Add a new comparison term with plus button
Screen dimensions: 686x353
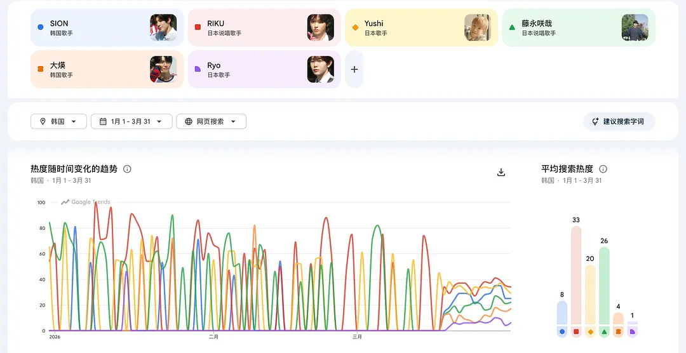click(354, 69)
